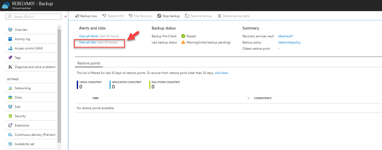Open the Networking icon in Settings
Screen dimensions: 382x150
tap(10, 88)
